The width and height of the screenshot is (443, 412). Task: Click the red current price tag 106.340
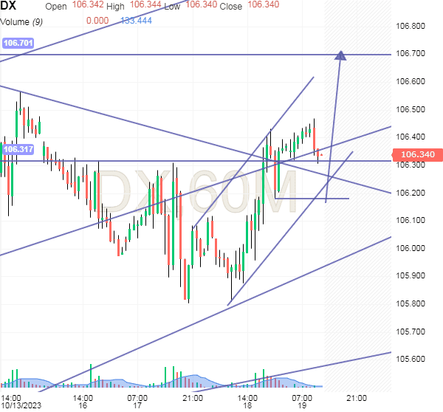pyautogui.click(x=418, y=154)
